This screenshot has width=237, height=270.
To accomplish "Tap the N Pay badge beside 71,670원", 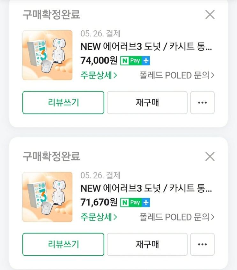I will [135, 203].
